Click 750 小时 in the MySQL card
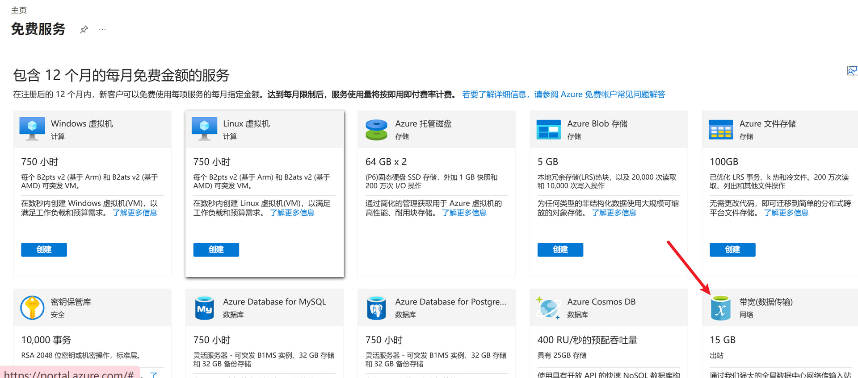 pyautogui.click(x=212, y=340)
